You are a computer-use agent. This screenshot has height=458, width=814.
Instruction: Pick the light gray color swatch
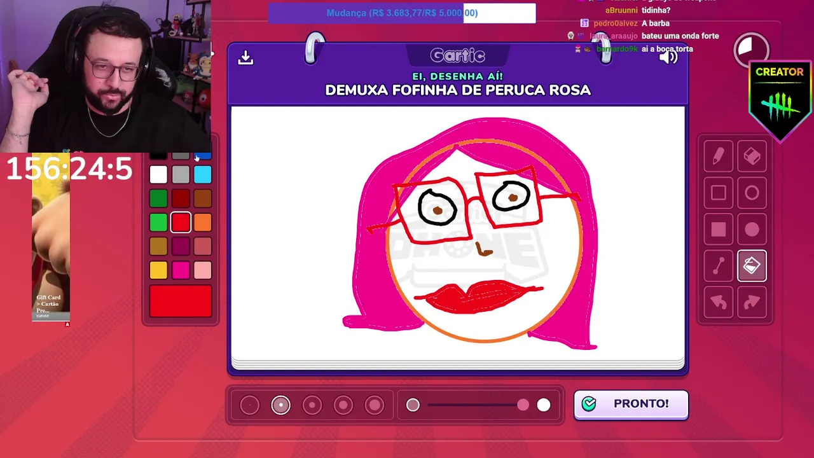(181, 174)
